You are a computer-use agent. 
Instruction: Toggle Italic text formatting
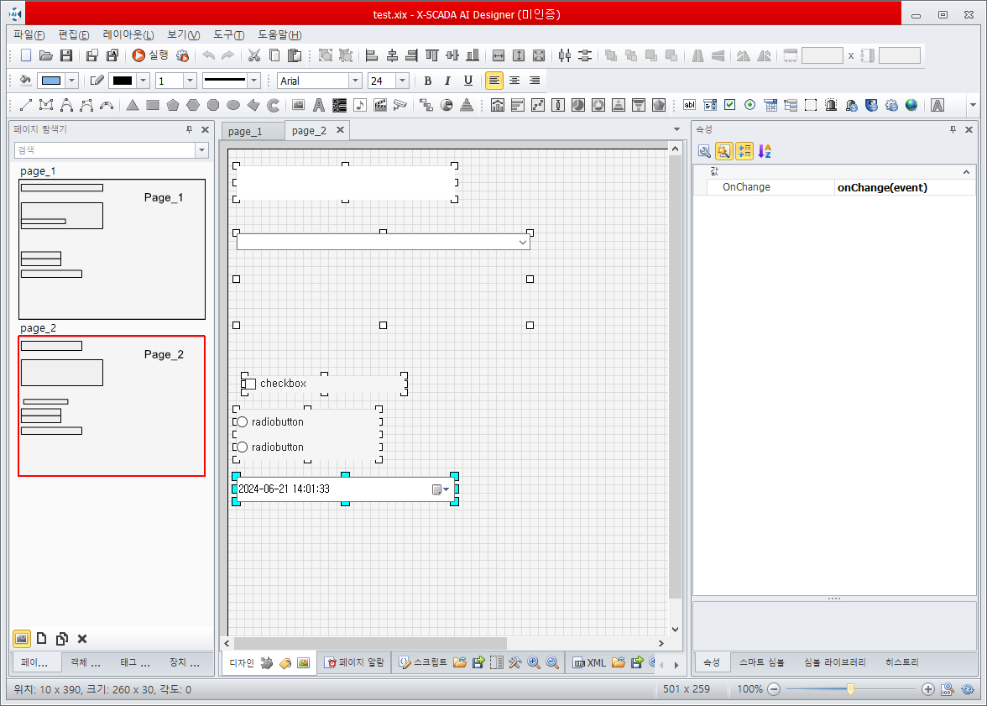pos(447,81)
